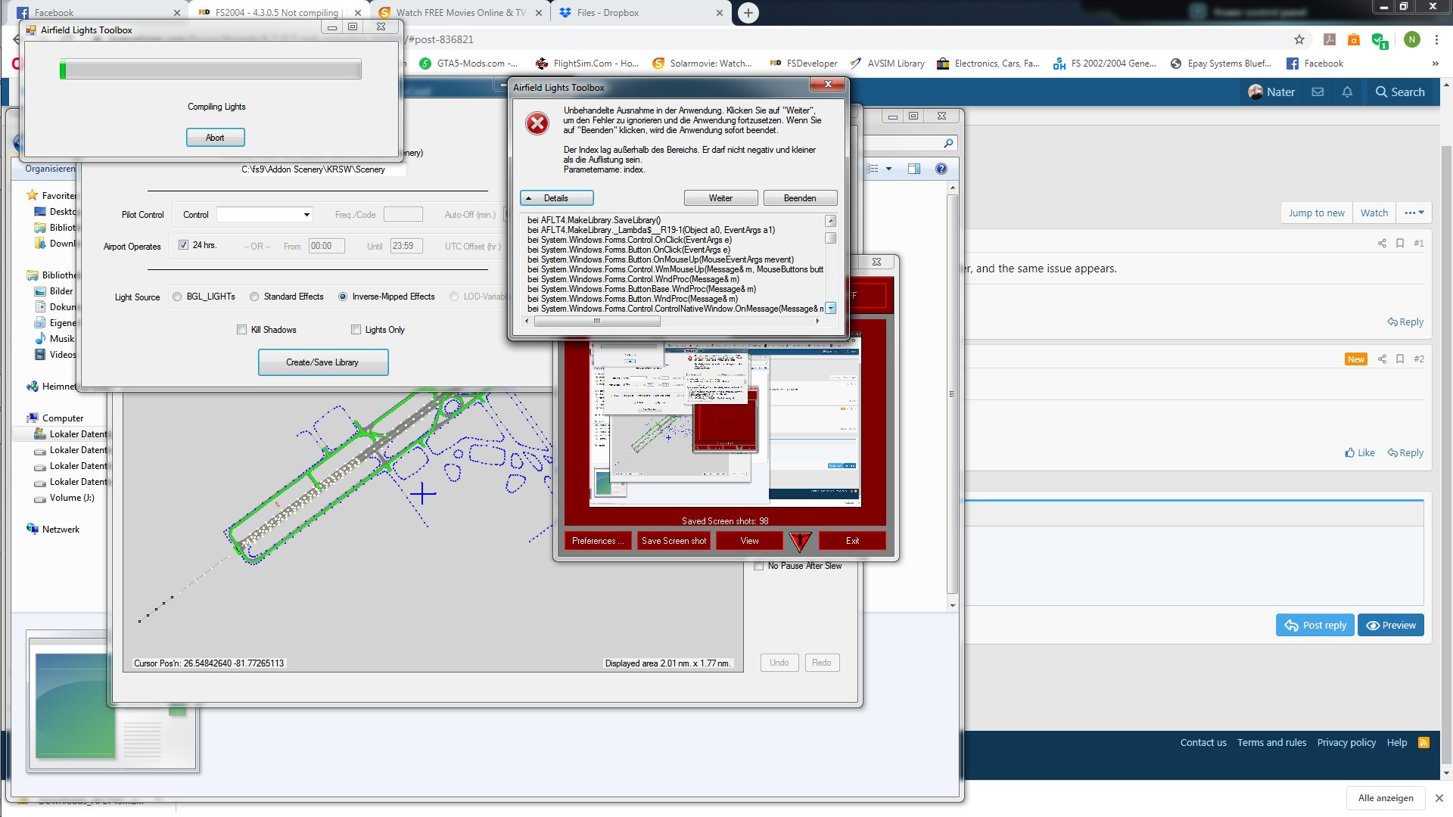
Task: Click the screenshot preview thumbnail
Action: click(725, 423)
